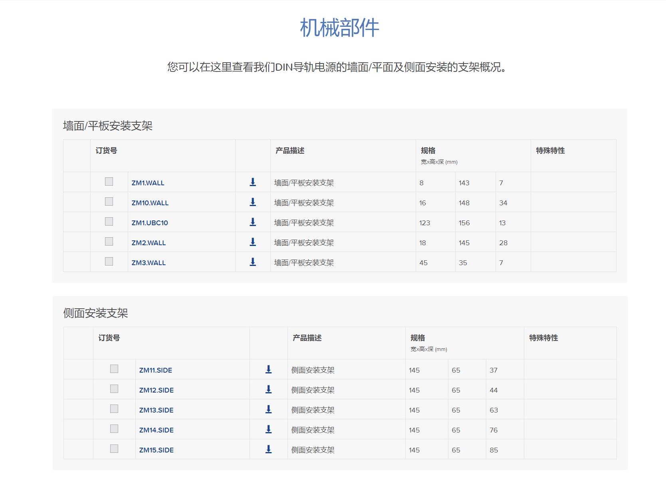Download the ZM1.WALL datasheet

253,182
